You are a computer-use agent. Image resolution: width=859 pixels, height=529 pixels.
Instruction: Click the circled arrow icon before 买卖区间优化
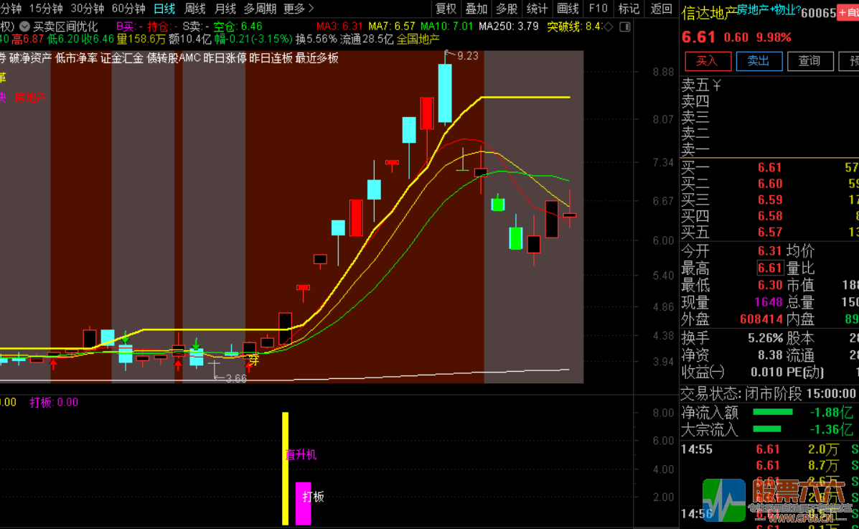click(x=24, y=26)
